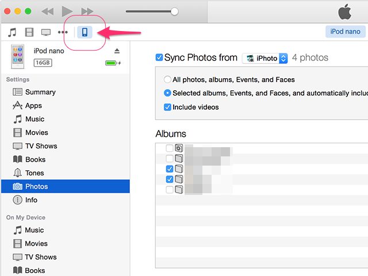The height and width of the screenshot is (276, 368).
Task: Open Movies under On My Device
Action: [x=65, y=244]
